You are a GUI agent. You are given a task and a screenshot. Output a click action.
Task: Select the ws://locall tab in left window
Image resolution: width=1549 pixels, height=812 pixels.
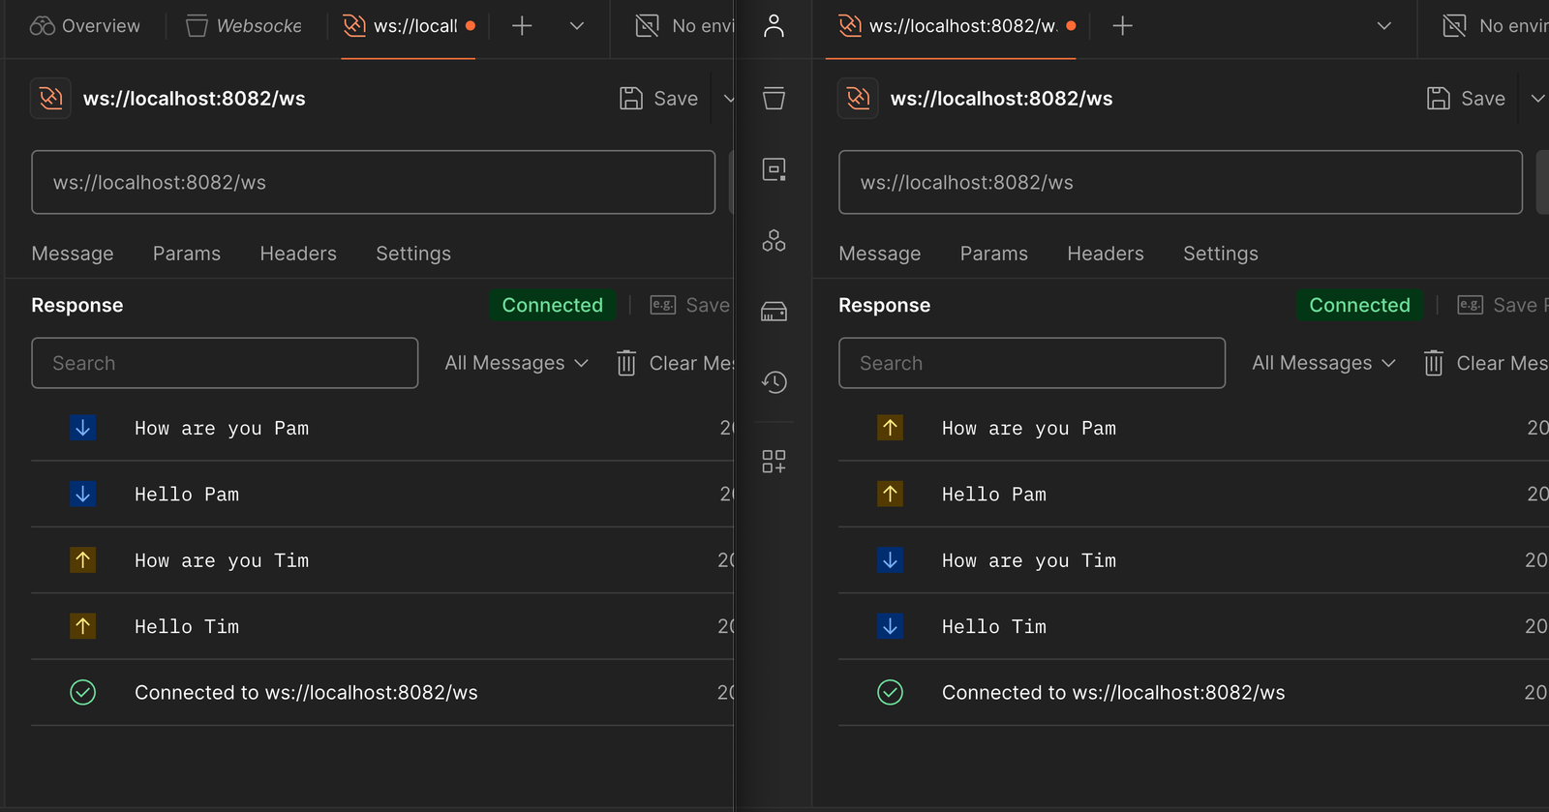408,26
